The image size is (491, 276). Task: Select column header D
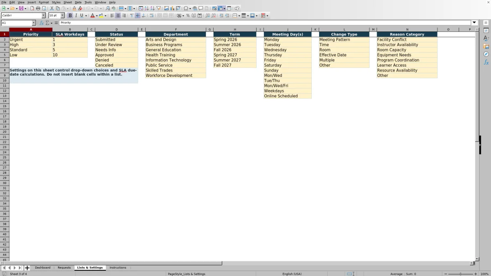(117, 29)
